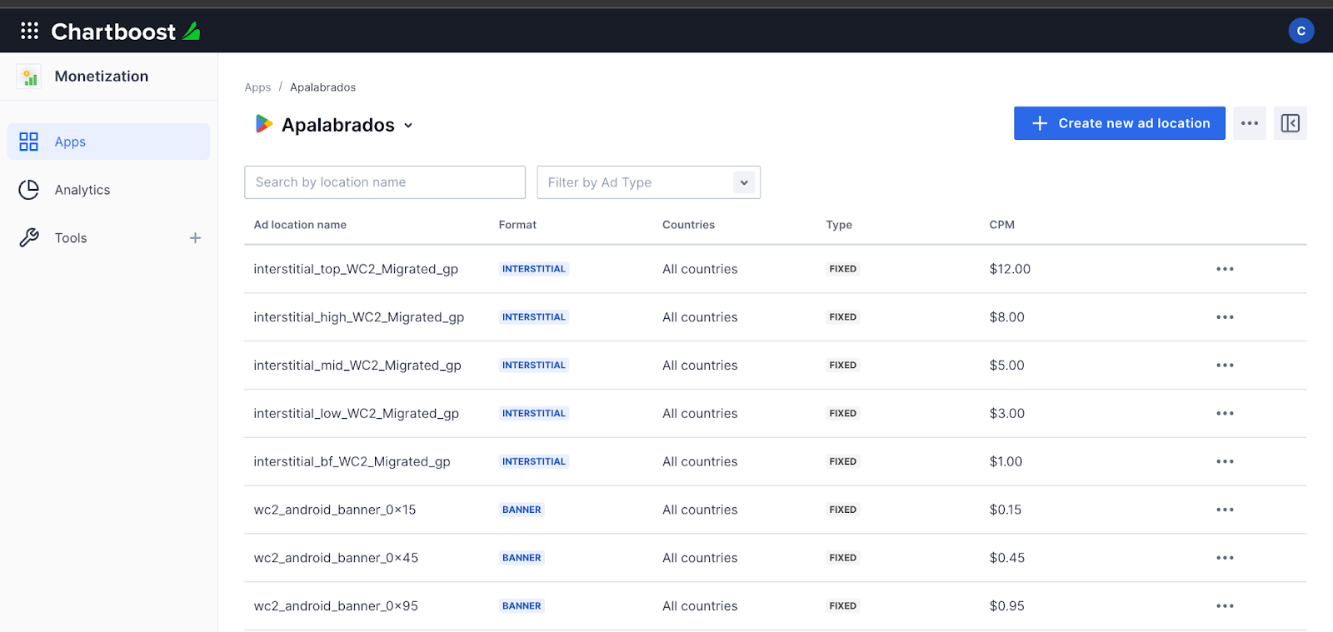Open actions menu for interstitial_top_WC2_Migrated_gp
The height and width of the screenshot is (632, 1333).
tap(1225, 269)
